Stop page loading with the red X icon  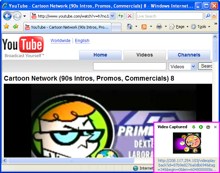pos(129,16)
